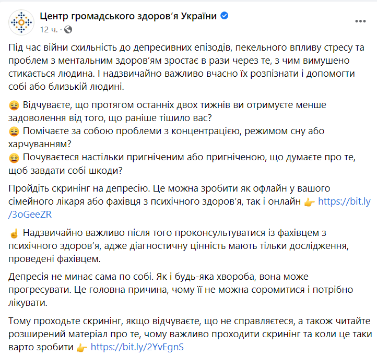Click the blue verified badge

point(225,16)
